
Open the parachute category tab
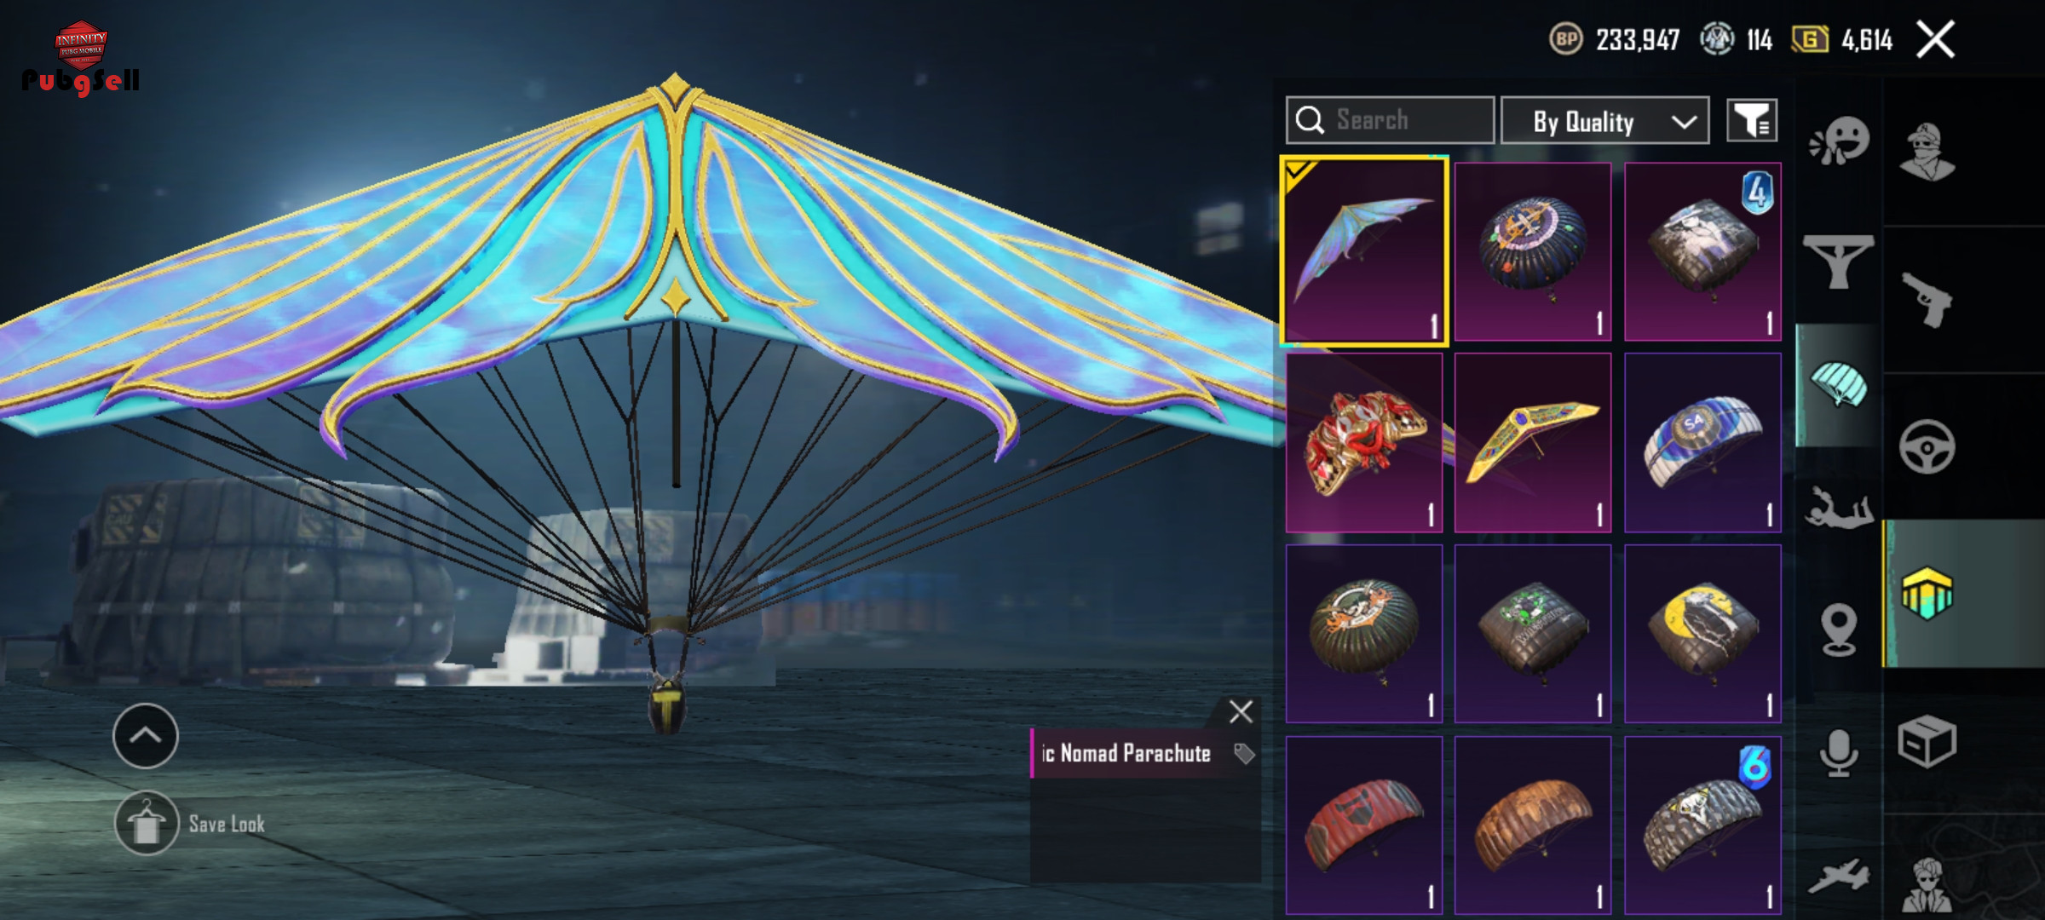point(1838,385)
